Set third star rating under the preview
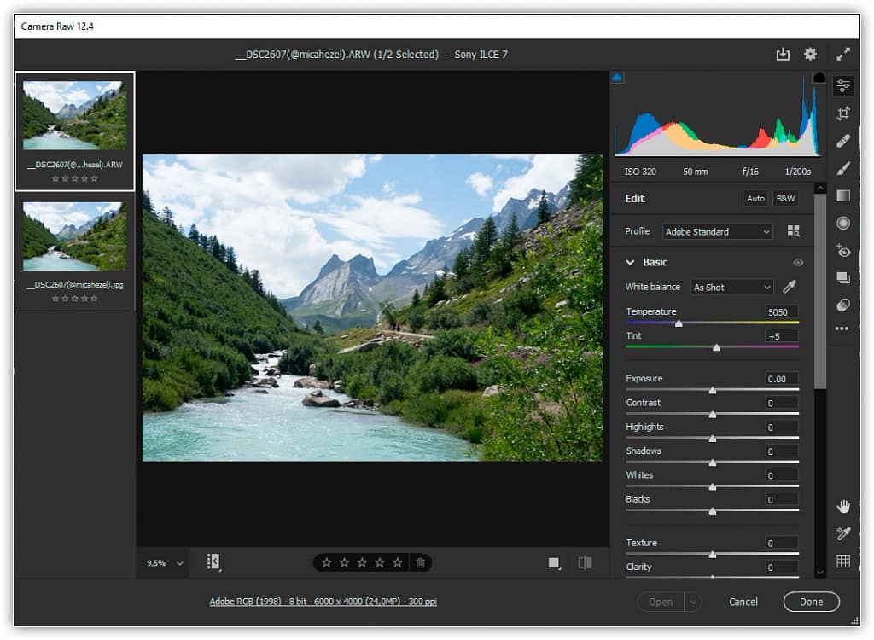 coord(362,562)
